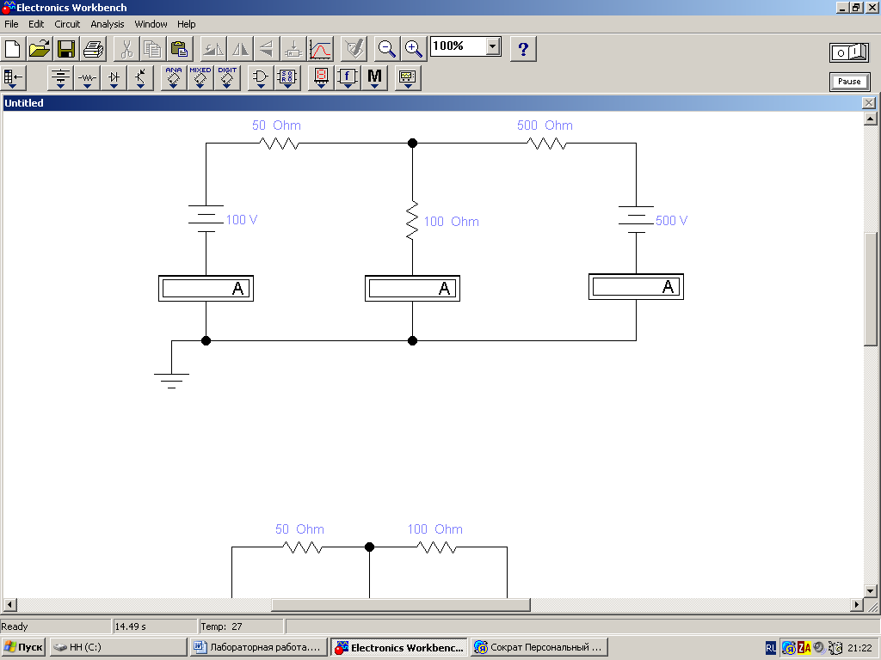This screenshot has height=660, width=881.
Task: Close the Untitled circuit window
Action: (869, 103)
